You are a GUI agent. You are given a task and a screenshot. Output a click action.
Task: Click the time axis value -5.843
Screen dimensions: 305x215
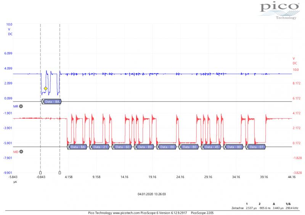click(13, 177)
